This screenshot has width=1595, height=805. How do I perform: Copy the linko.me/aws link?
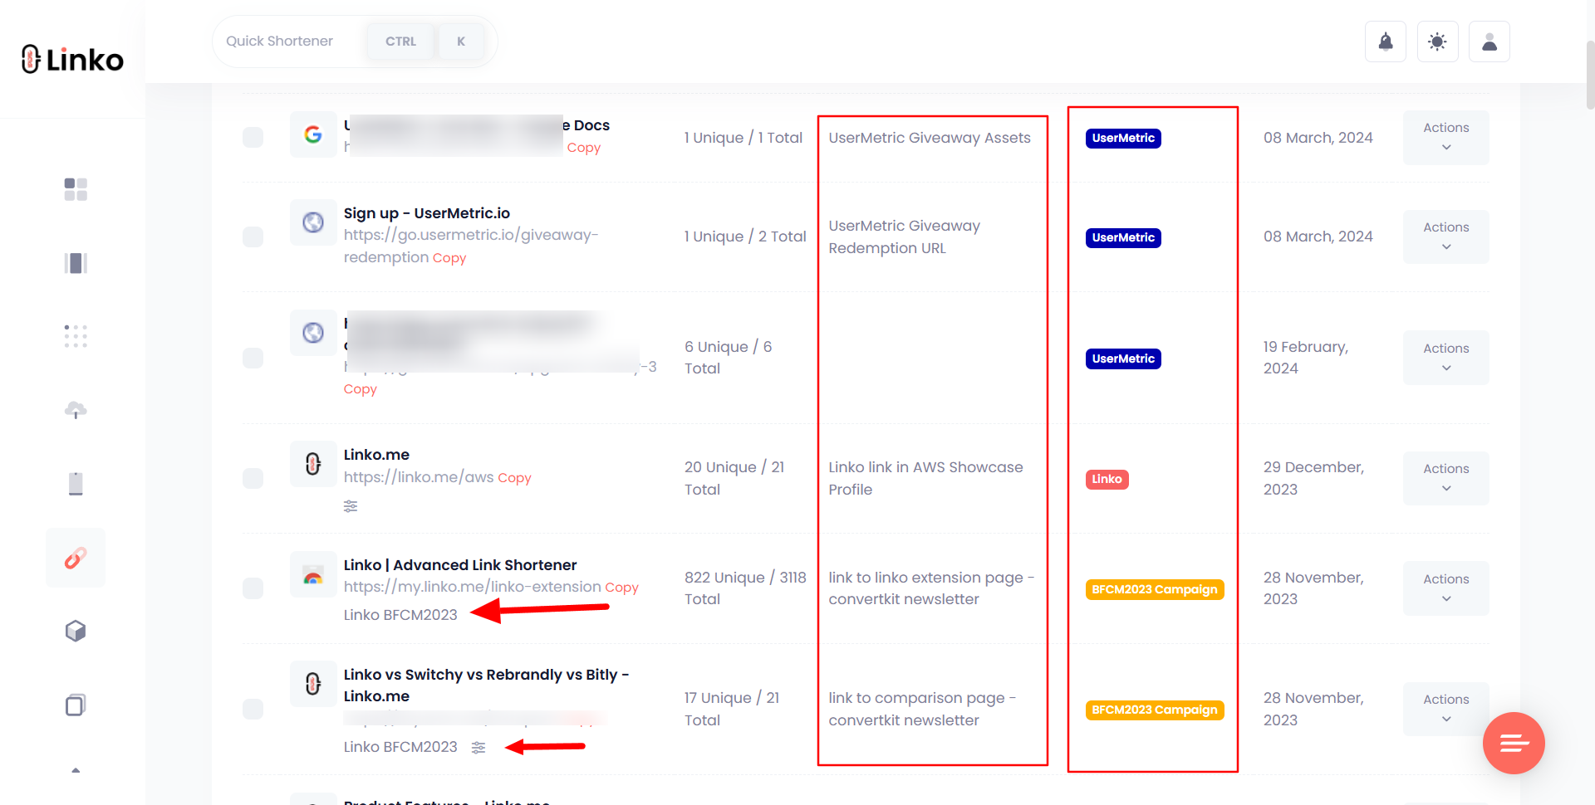tap(514, 478)
